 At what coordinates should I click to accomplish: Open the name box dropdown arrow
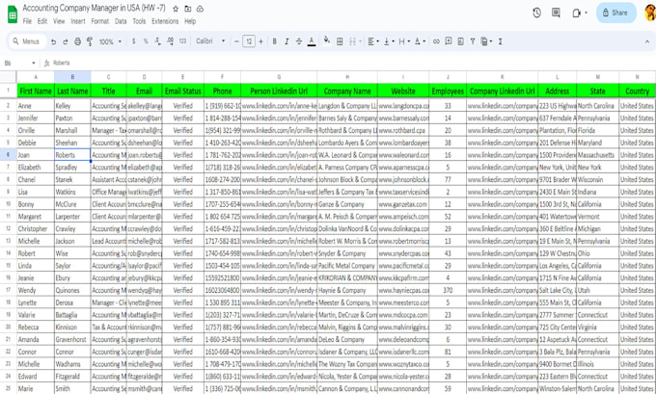click(x=34, y=63)
